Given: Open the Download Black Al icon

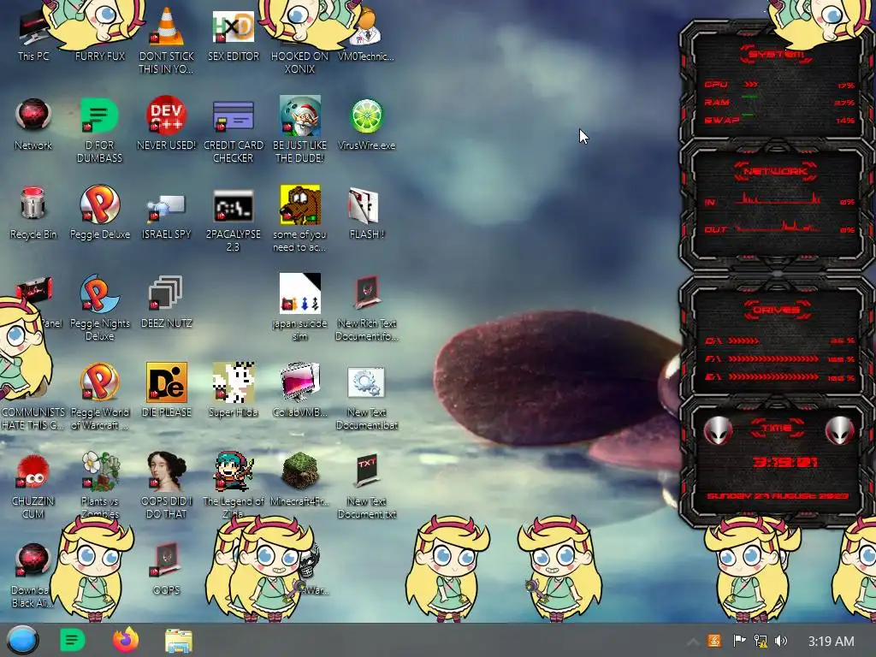Looking at the screenshot, I should pyautogui.click(x=33, y=574).
